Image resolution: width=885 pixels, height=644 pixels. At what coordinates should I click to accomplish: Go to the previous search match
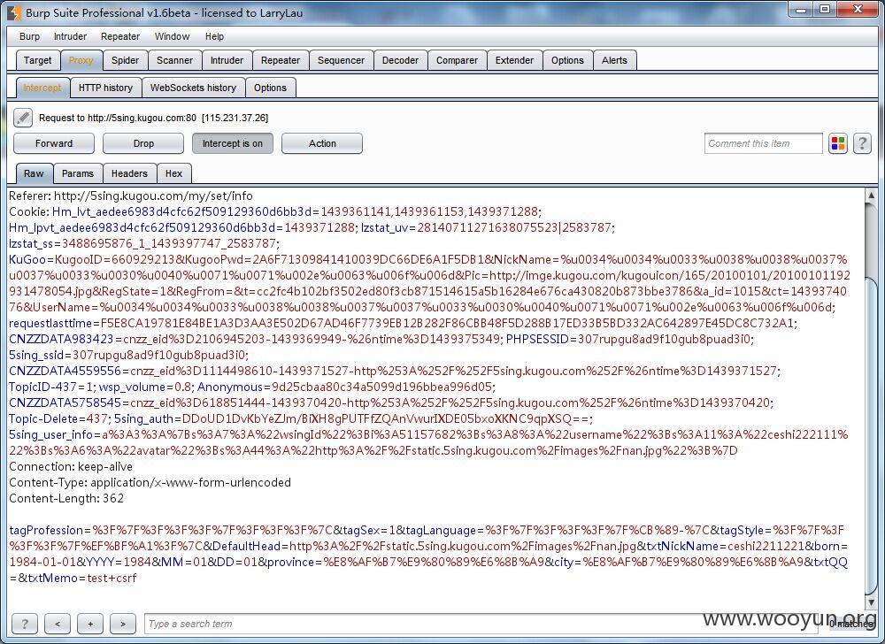click(58, 624)
